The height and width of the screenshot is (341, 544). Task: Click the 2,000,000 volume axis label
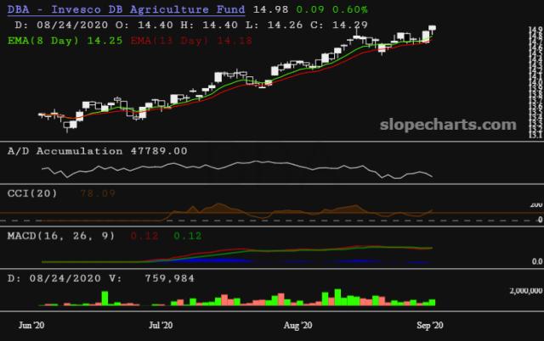pos(526,291)
